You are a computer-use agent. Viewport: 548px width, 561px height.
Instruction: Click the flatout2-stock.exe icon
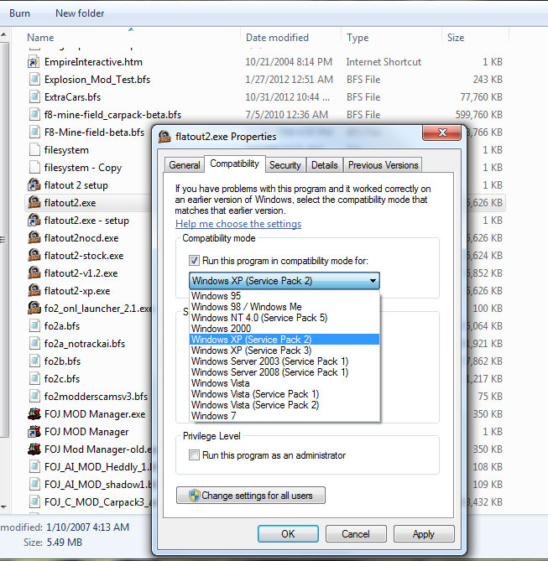(34, 256)
